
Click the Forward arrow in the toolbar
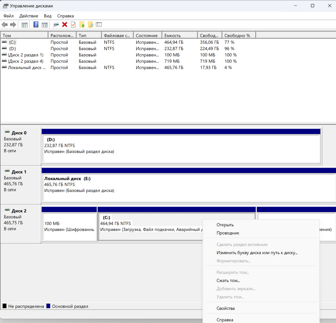(13, 25)
